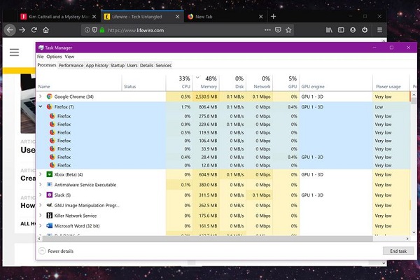Click the power icon in Firefox toolbar
This screenshot has height=280, width=420.
(365, 30)
